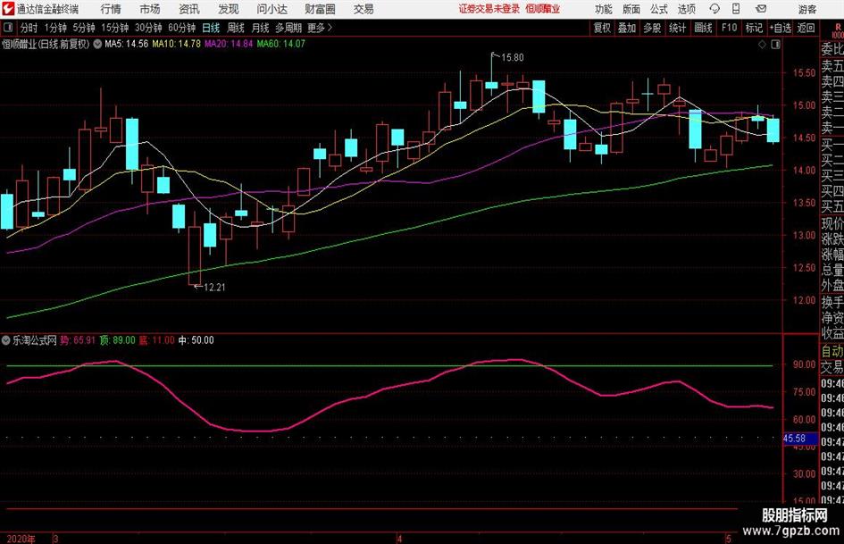Screen dimensions: 844x544
Task: Click the 标记 mark toolbar button
Action: (x=754, y=28)
